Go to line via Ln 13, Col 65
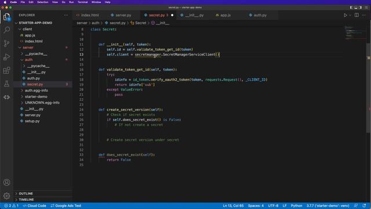 pos(233,206)
